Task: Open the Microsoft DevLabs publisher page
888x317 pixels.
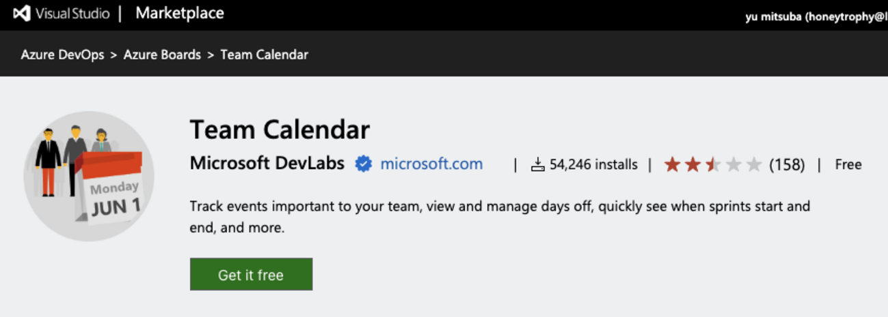Action: click(267, 164)
